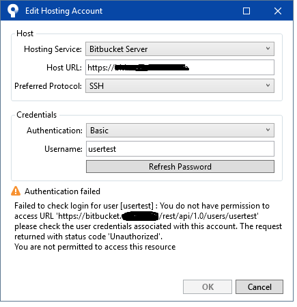The height and width of the screenshot is (307, 297).
Task: Click the 'Failed to check login for user' line
Action: [x=142, y=206]
